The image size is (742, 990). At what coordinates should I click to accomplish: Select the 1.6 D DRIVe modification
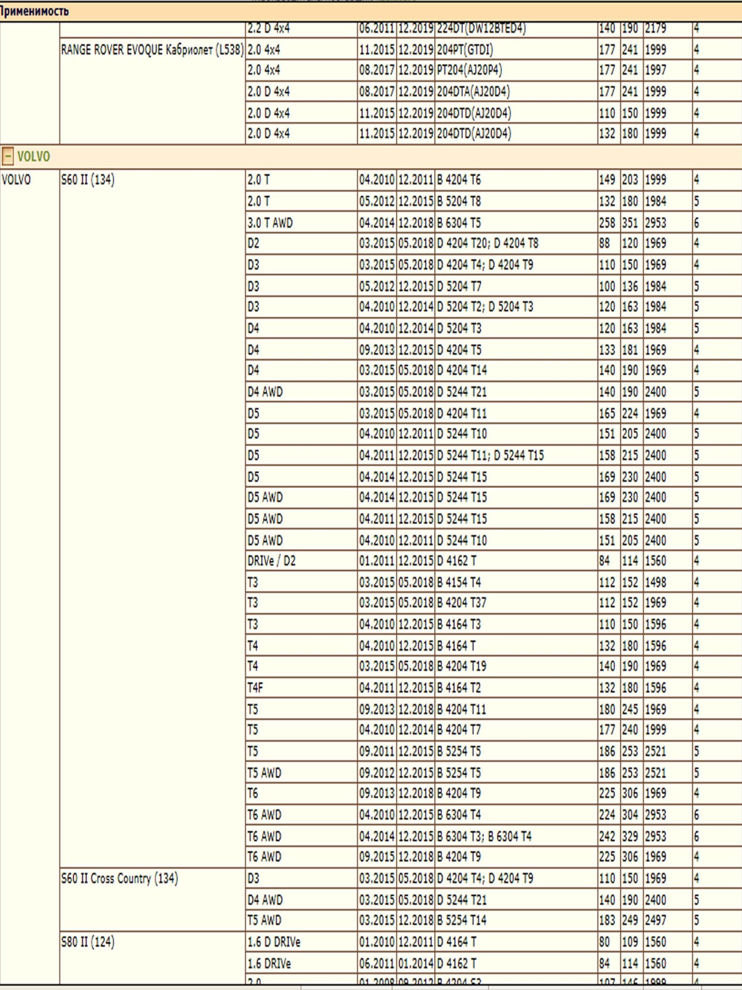pos(274,942)
